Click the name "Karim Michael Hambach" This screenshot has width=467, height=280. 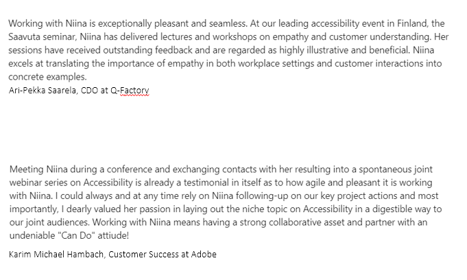58,255
